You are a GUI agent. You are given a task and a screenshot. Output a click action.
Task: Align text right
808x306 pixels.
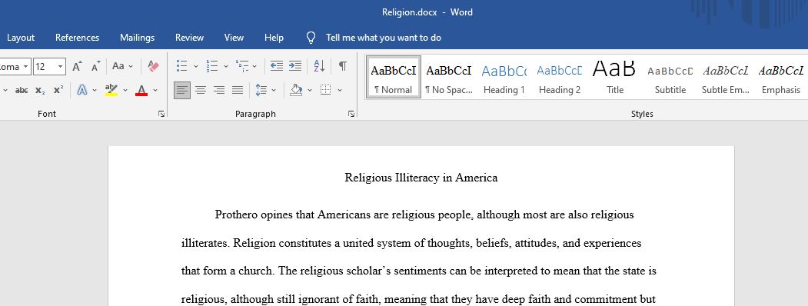219,90
